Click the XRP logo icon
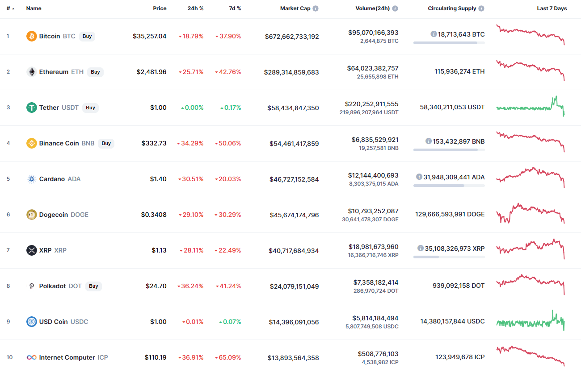Screen dimensions: 581x373 (31, 250)
